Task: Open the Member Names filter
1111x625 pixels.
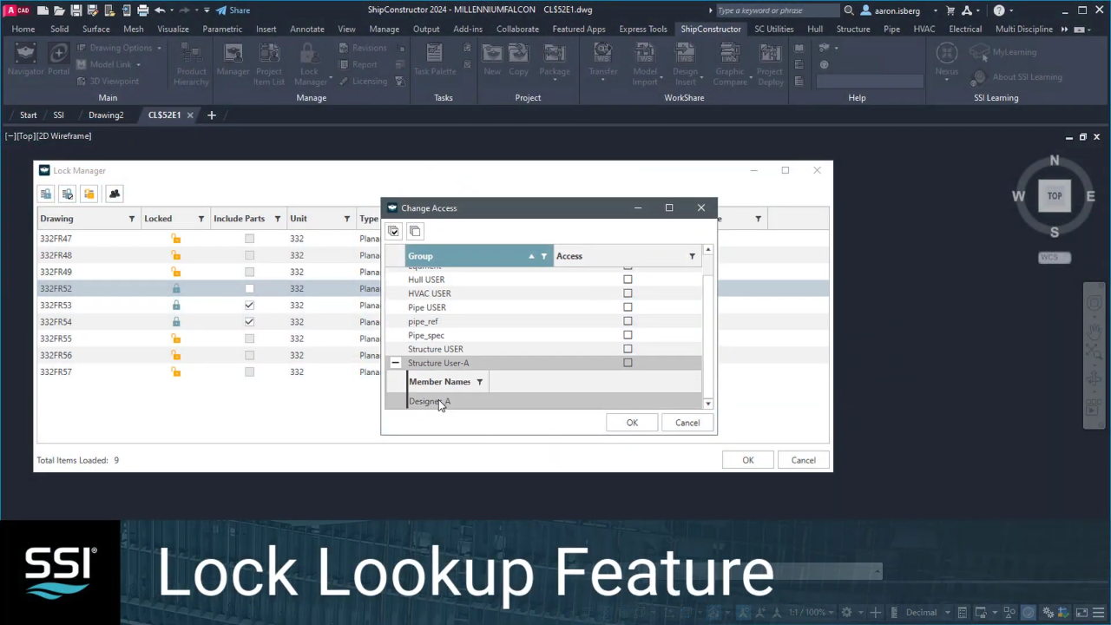Action: coord(479,382)
